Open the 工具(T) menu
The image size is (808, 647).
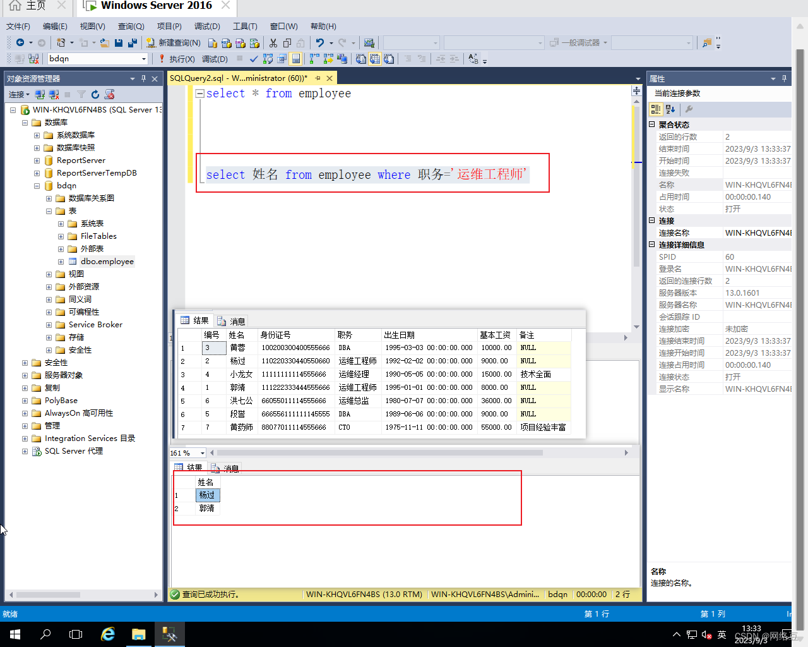click(245, 26)
